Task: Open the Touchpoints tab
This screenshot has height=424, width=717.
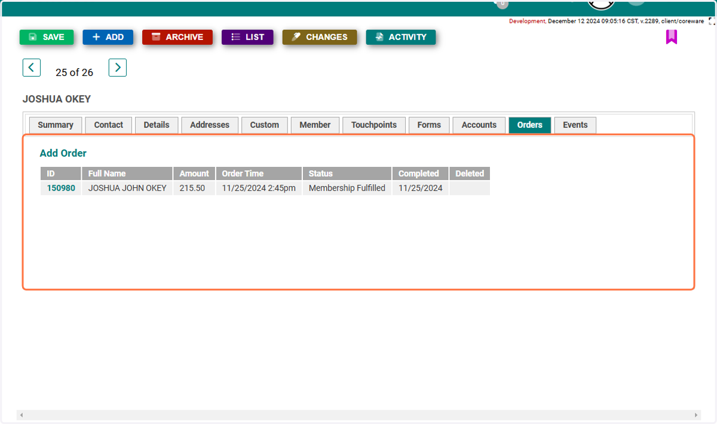Action: pos(374,125)
